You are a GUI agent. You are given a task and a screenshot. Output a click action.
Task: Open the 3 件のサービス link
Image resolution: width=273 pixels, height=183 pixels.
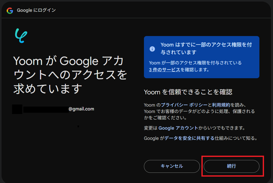point(164,70)
